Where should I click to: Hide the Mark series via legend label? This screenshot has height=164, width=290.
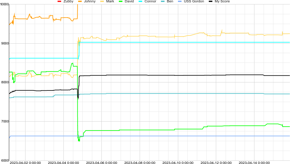(x=110, y=1)
